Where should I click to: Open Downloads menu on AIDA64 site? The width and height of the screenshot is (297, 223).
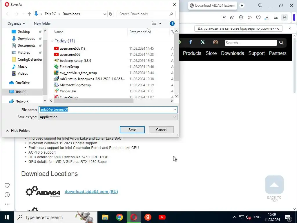233,53
